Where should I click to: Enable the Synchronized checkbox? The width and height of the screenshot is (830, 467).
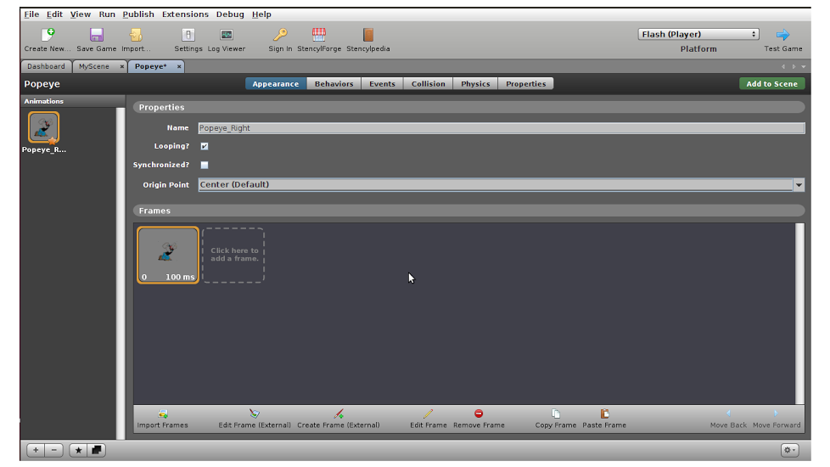tap(205, 165)
